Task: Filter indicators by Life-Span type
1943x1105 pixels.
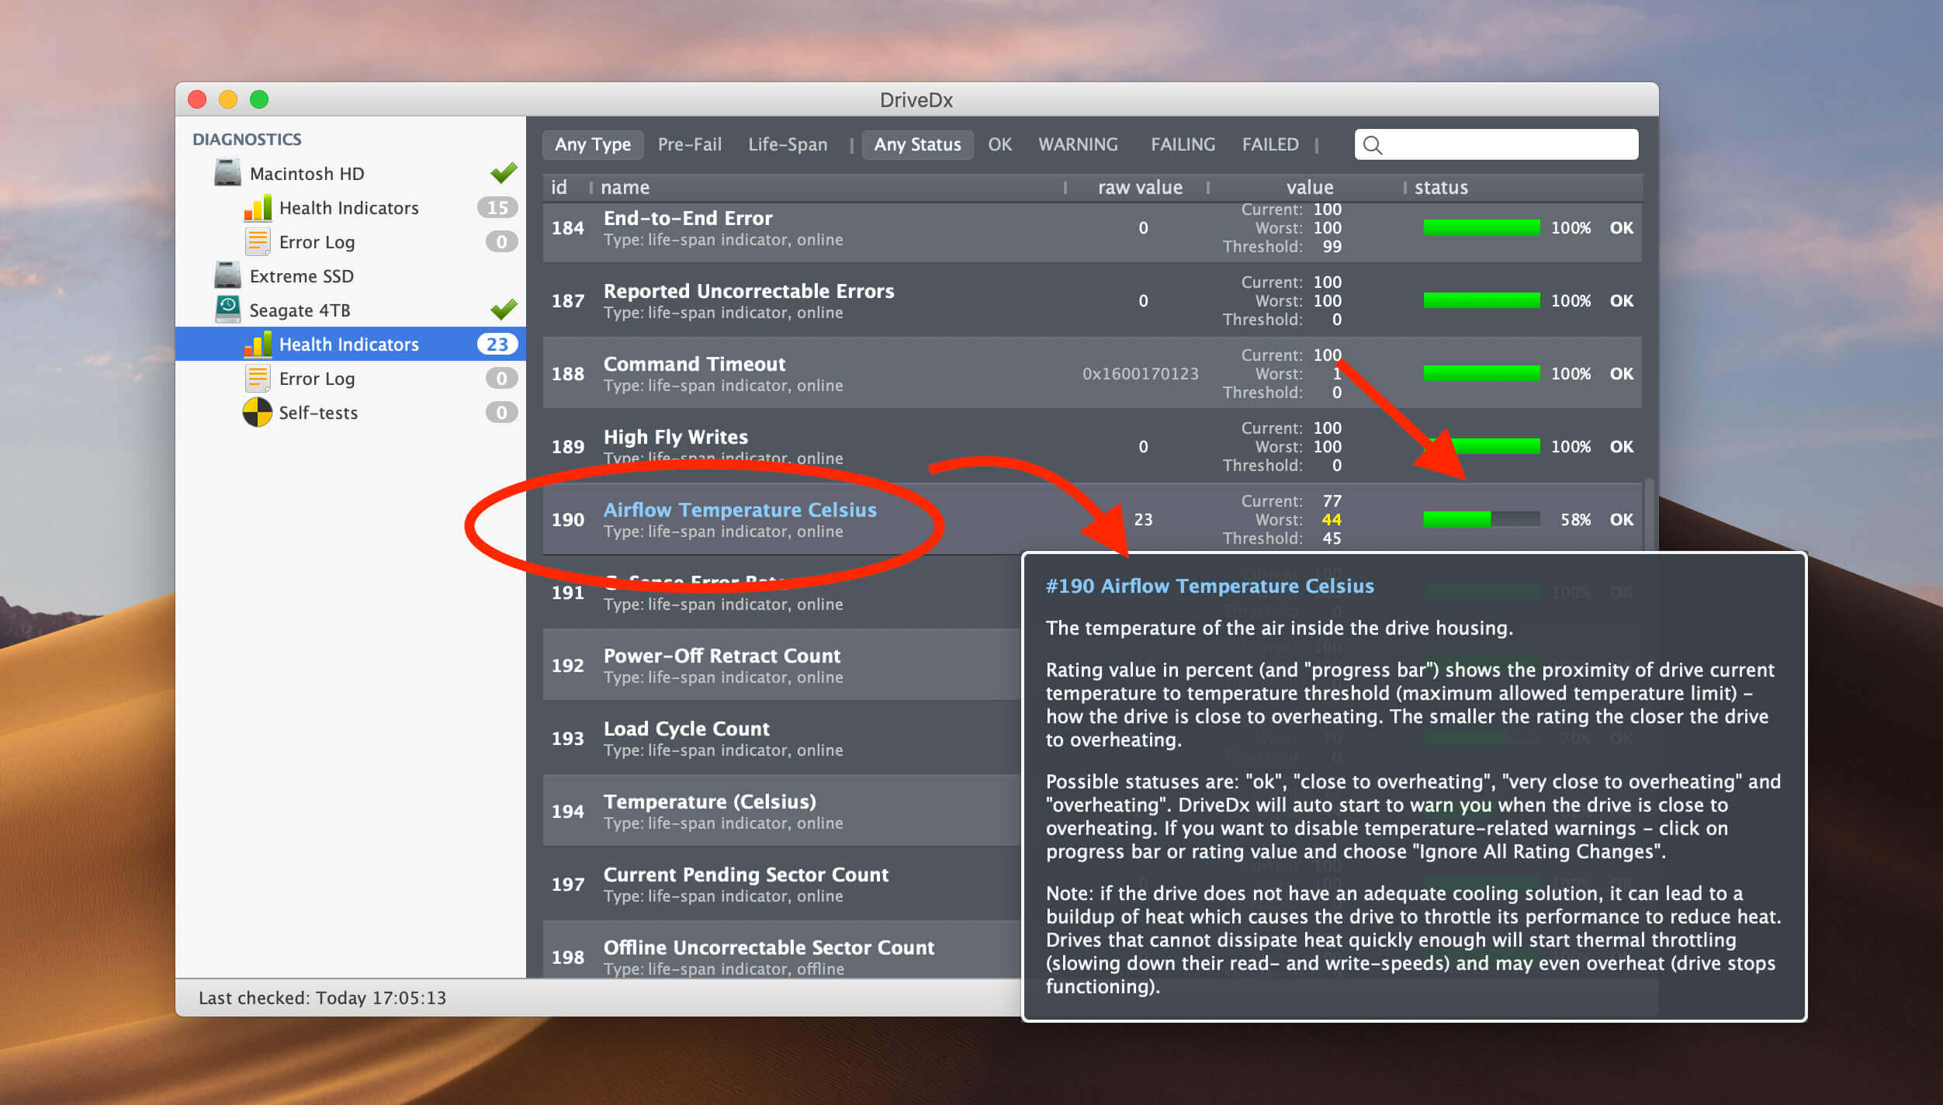Action: (x=788, y=144)
